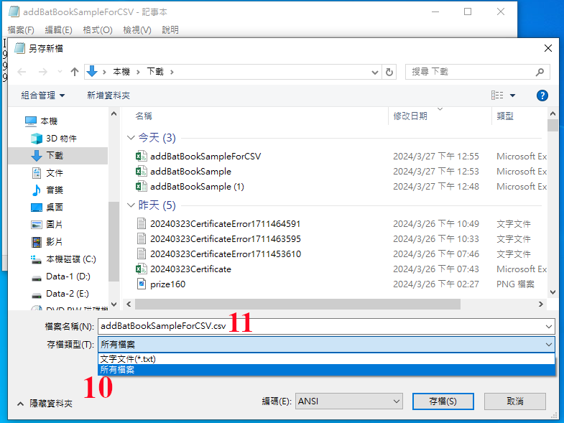Open 圖片 folder in sidebar
Image resolution: width=564 pixels, height=423 pixels.
pos(47,225)
